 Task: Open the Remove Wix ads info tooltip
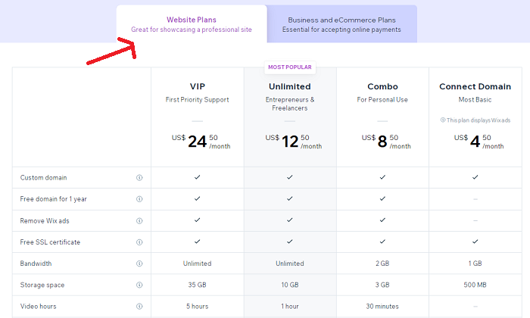(x=139, y=220)
